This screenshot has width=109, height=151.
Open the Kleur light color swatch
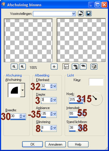tap(96, 82)
